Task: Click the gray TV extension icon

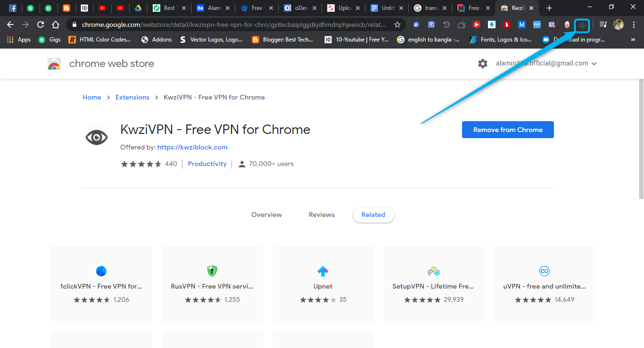Action: click(462, 25)
